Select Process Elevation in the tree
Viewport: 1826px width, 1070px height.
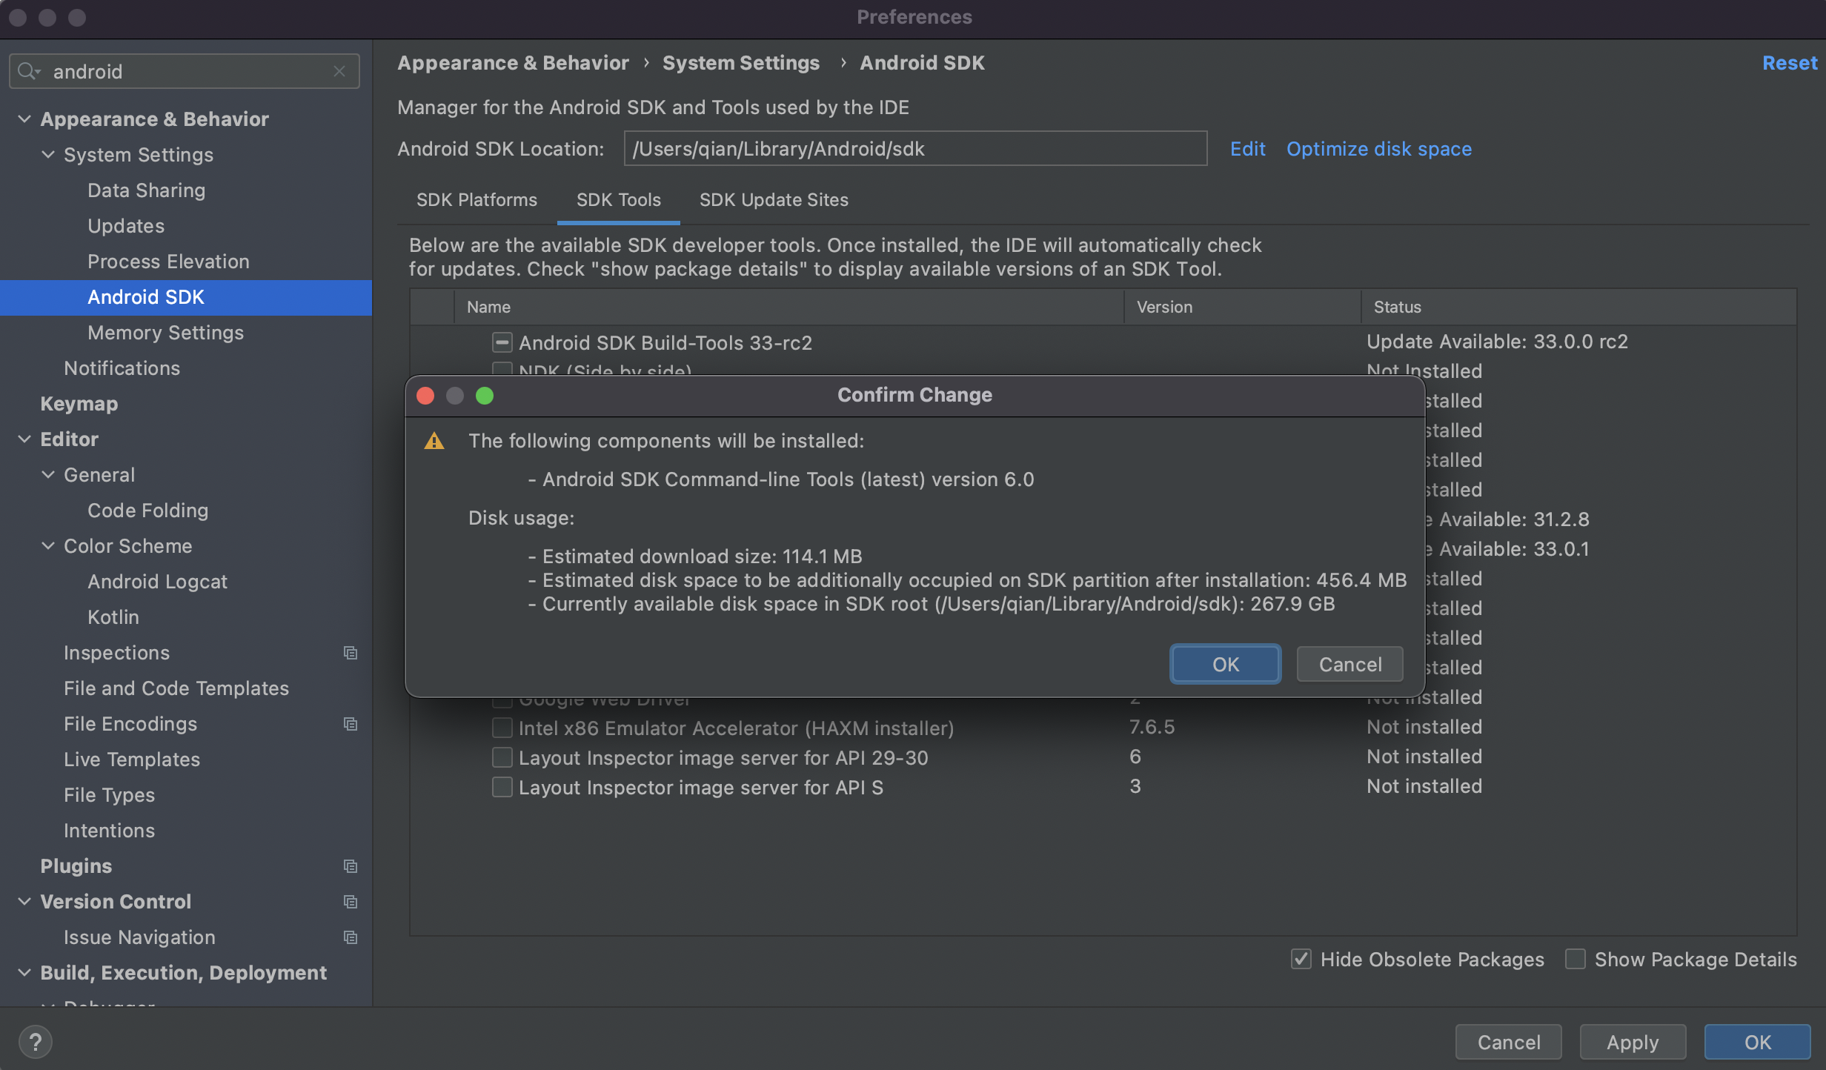tap(168, 262)
